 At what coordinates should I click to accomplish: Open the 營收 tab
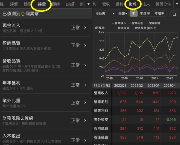click(x=106, y=4)
